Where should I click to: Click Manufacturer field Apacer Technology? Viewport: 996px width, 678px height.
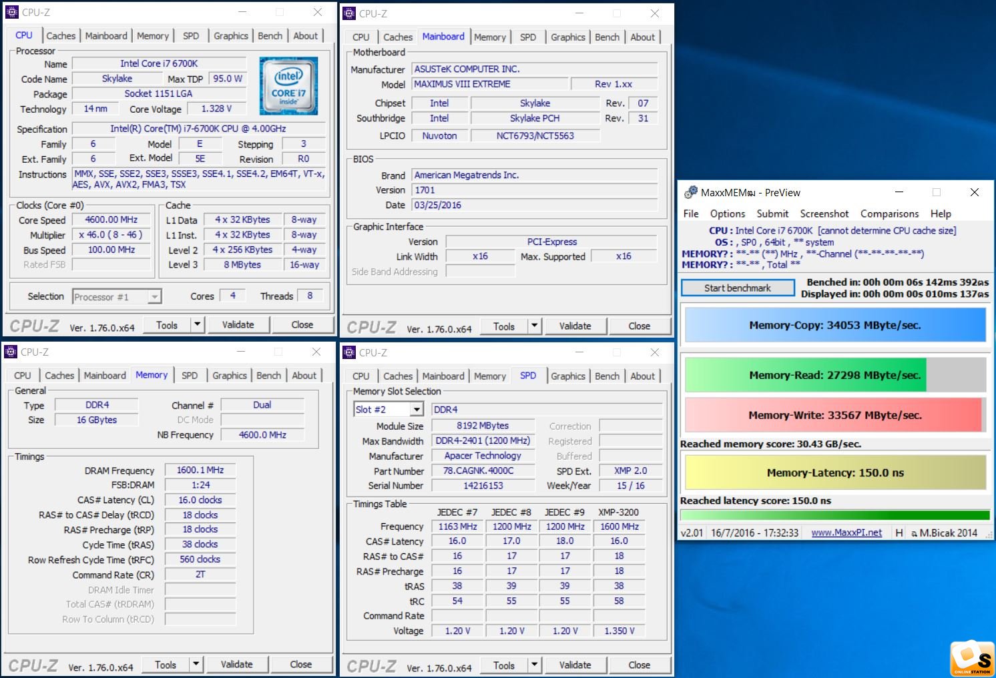483,456
